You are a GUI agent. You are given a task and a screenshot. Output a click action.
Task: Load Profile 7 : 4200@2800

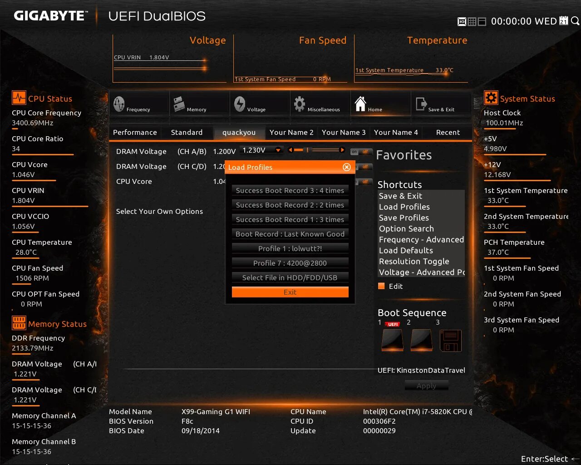290,263
